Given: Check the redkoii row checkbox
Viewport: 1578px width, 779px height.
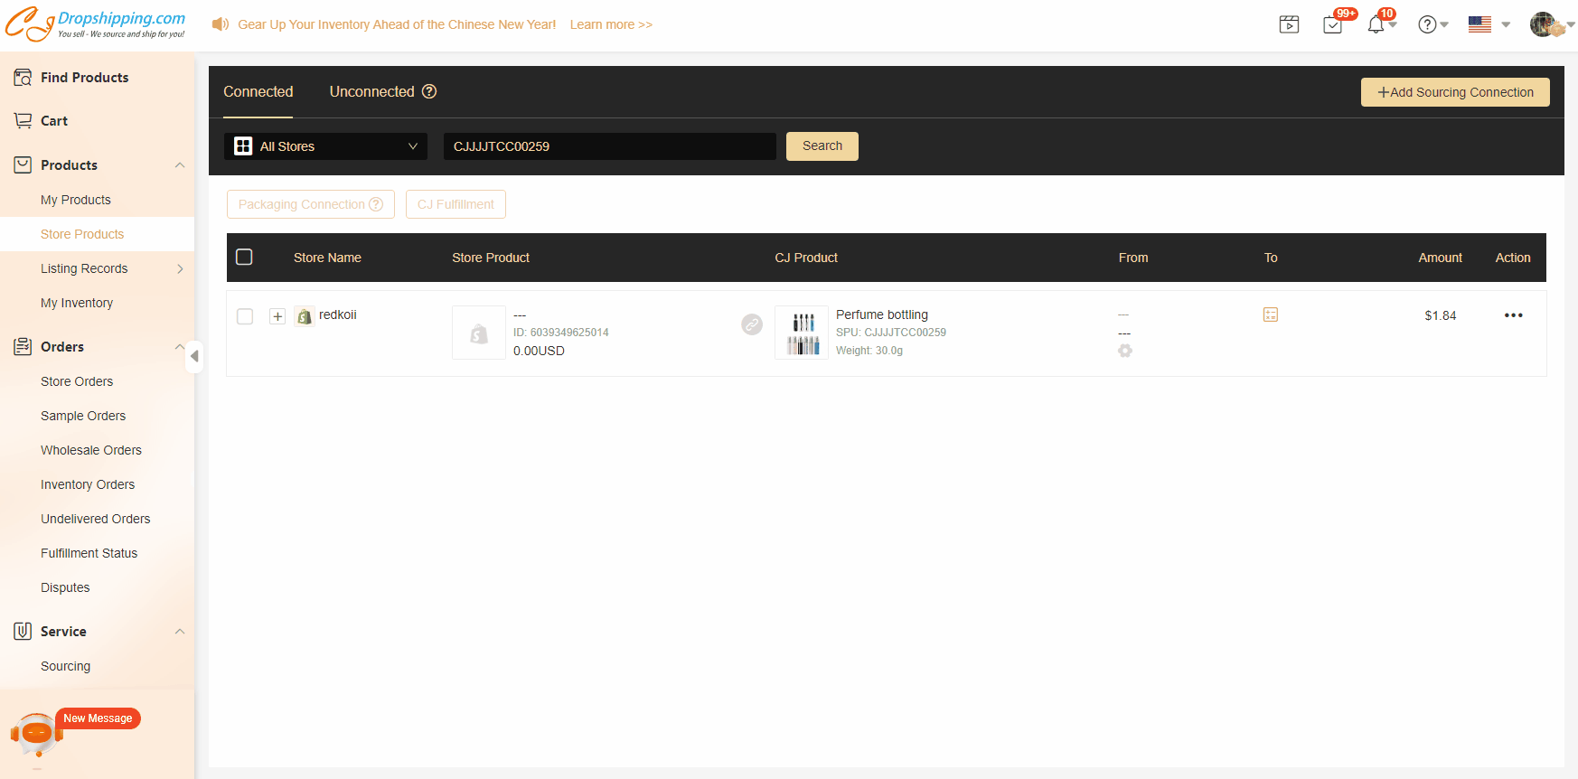Looking at the screenshot, I should (x=245, y=316).
